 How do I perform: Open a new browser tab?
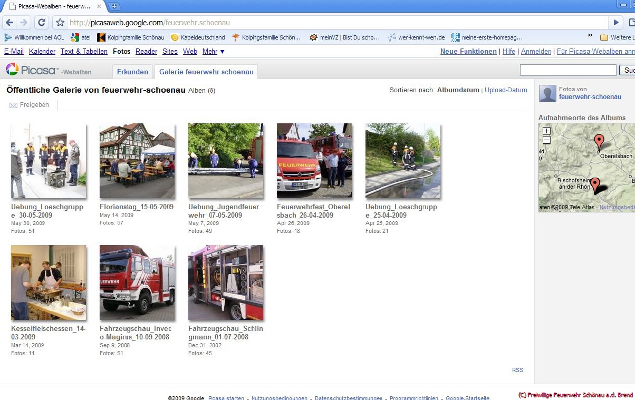114,6
